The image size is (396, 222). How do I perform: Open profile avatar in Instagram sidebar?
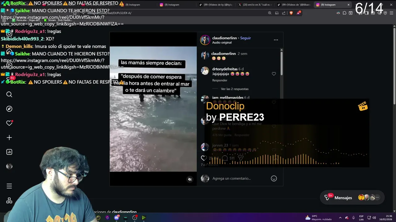pyautogui.click(x=9, y=166)
